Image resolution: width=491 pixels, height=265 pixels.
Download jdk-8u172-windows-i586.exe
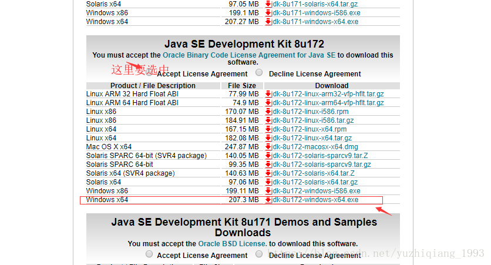tap(316, 191)
